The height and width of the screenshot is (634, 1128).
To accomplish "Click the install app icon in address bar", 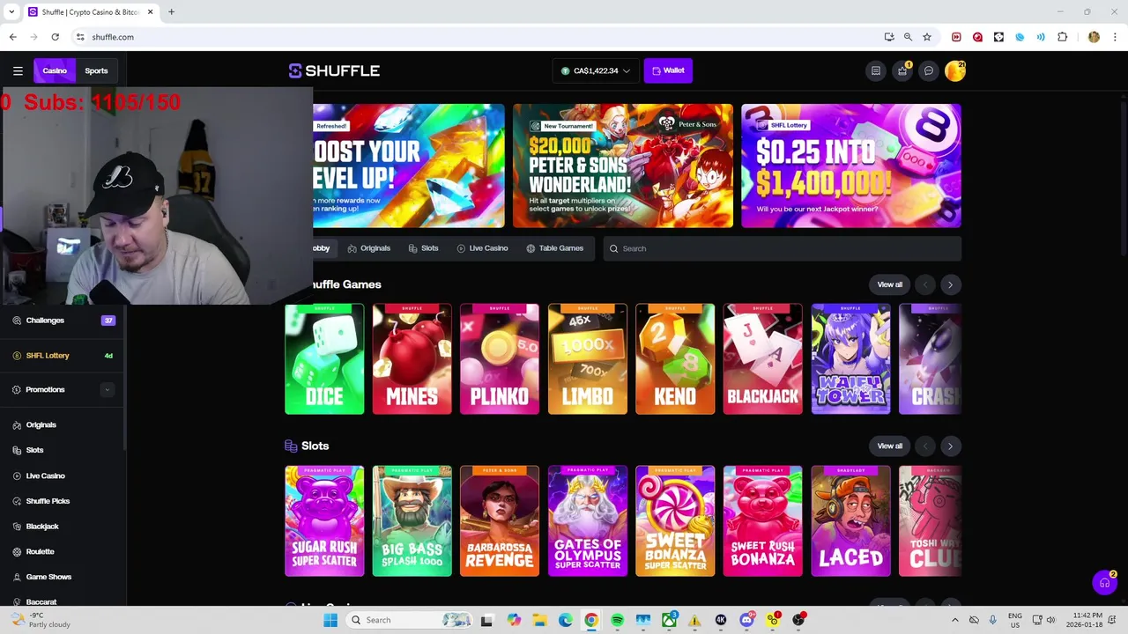I will [889, 37].
